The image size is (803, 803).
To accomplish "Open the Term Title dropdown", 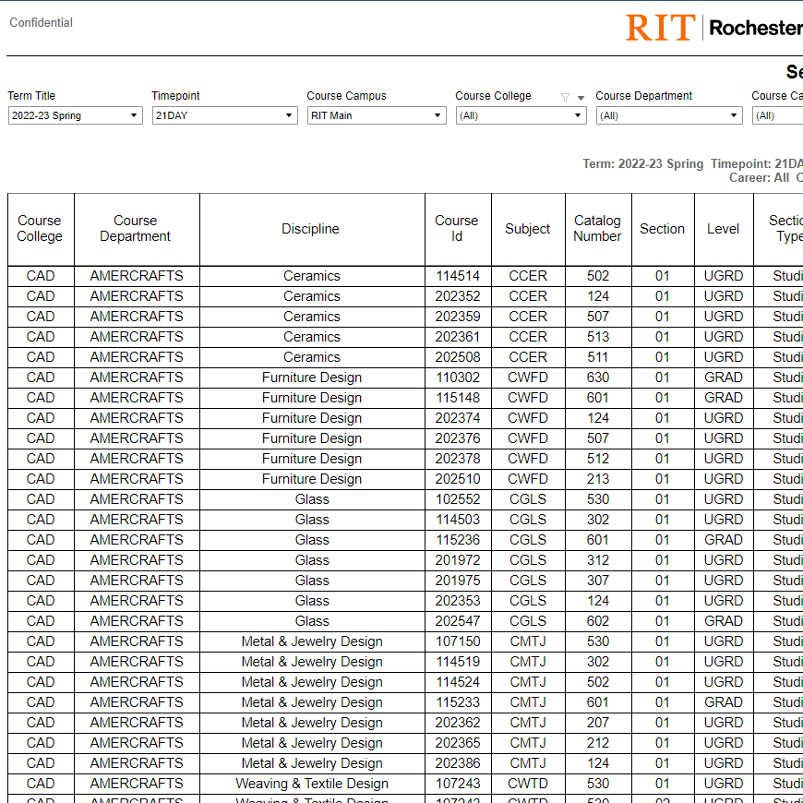I will [x=75, y=115].
